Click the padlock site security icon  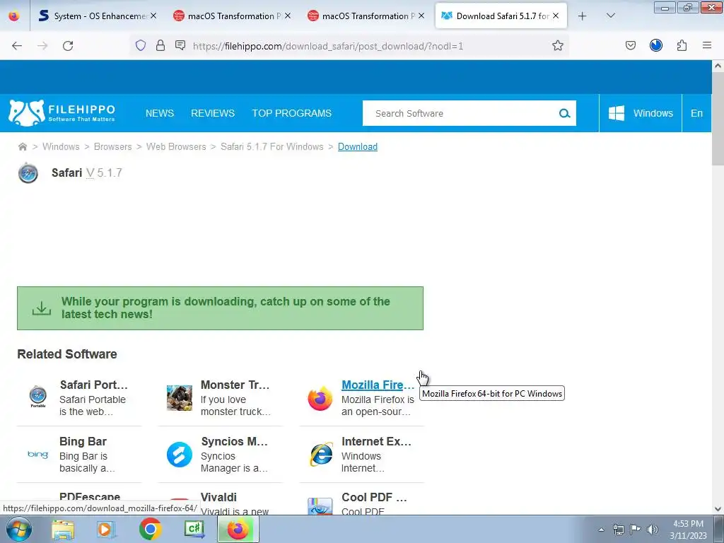coord(160,45)
